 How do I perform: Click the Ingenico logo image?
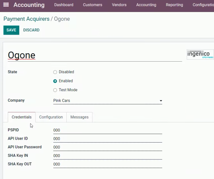click(x=200, y=54)
